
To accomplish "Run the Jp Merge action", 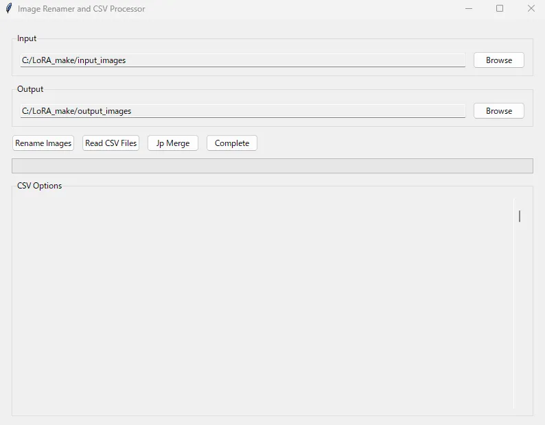I will (x=173, y=143).
